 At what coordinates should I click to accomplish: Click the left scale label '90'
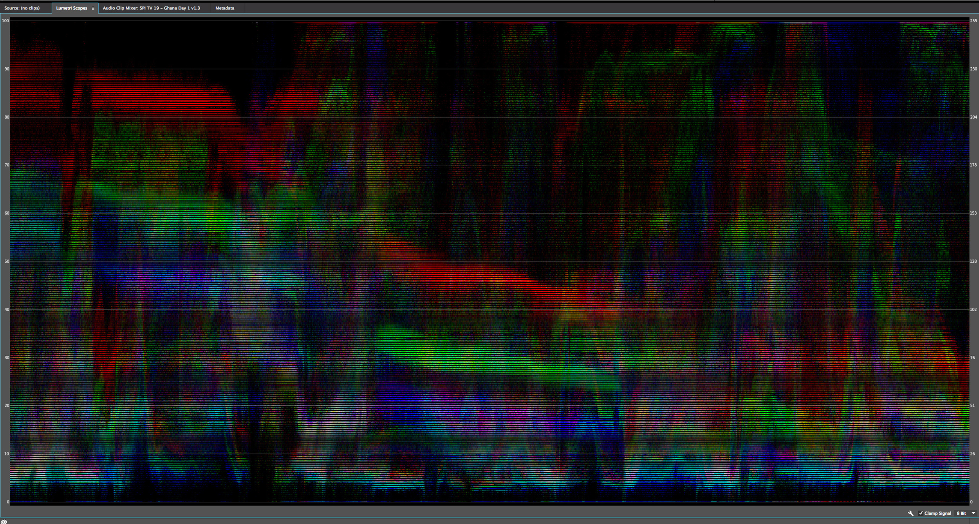tap(7, 69)
